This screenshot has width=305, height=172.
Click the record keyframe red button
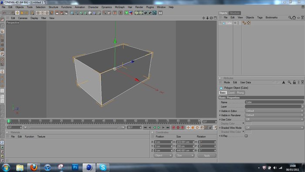click(173, 127)
